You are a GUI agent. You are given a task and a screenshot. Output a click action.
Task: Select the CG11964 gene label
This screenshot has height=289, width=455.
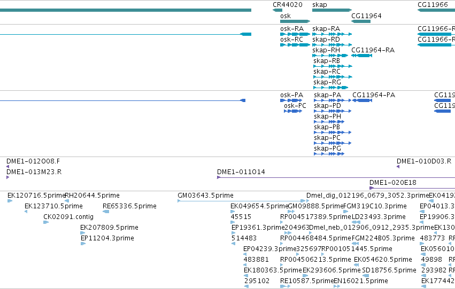(366, 16)
